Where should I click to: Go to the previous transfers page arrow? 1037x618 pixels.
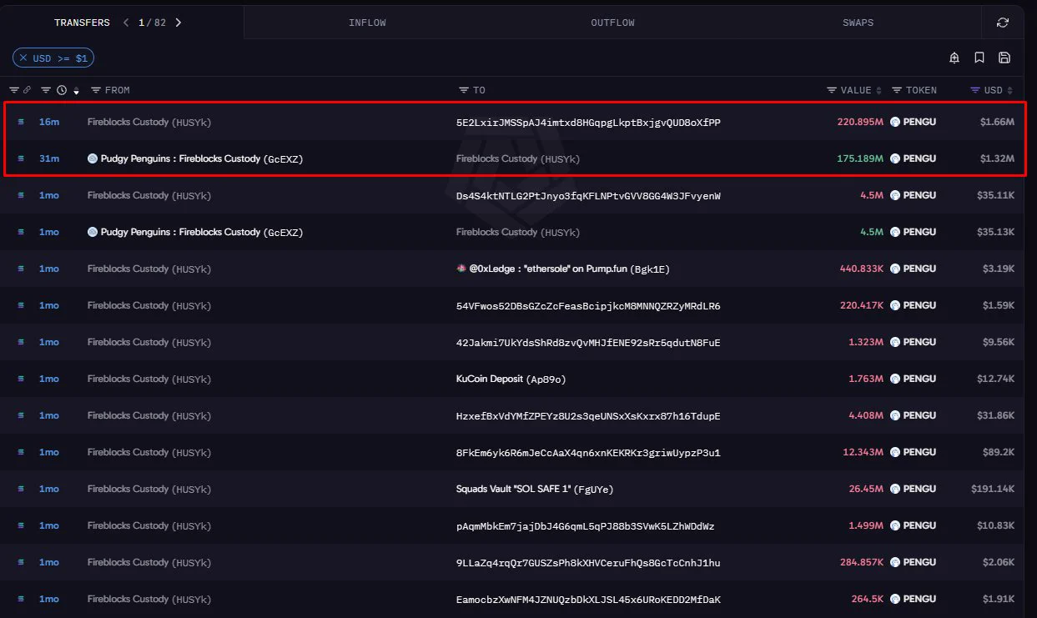click(126, 23)
